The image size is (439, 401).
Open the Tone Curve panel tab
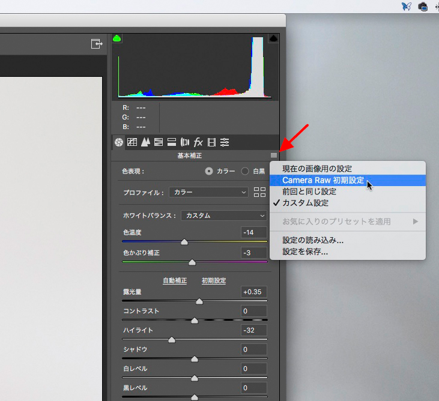(x=132, y=142)
